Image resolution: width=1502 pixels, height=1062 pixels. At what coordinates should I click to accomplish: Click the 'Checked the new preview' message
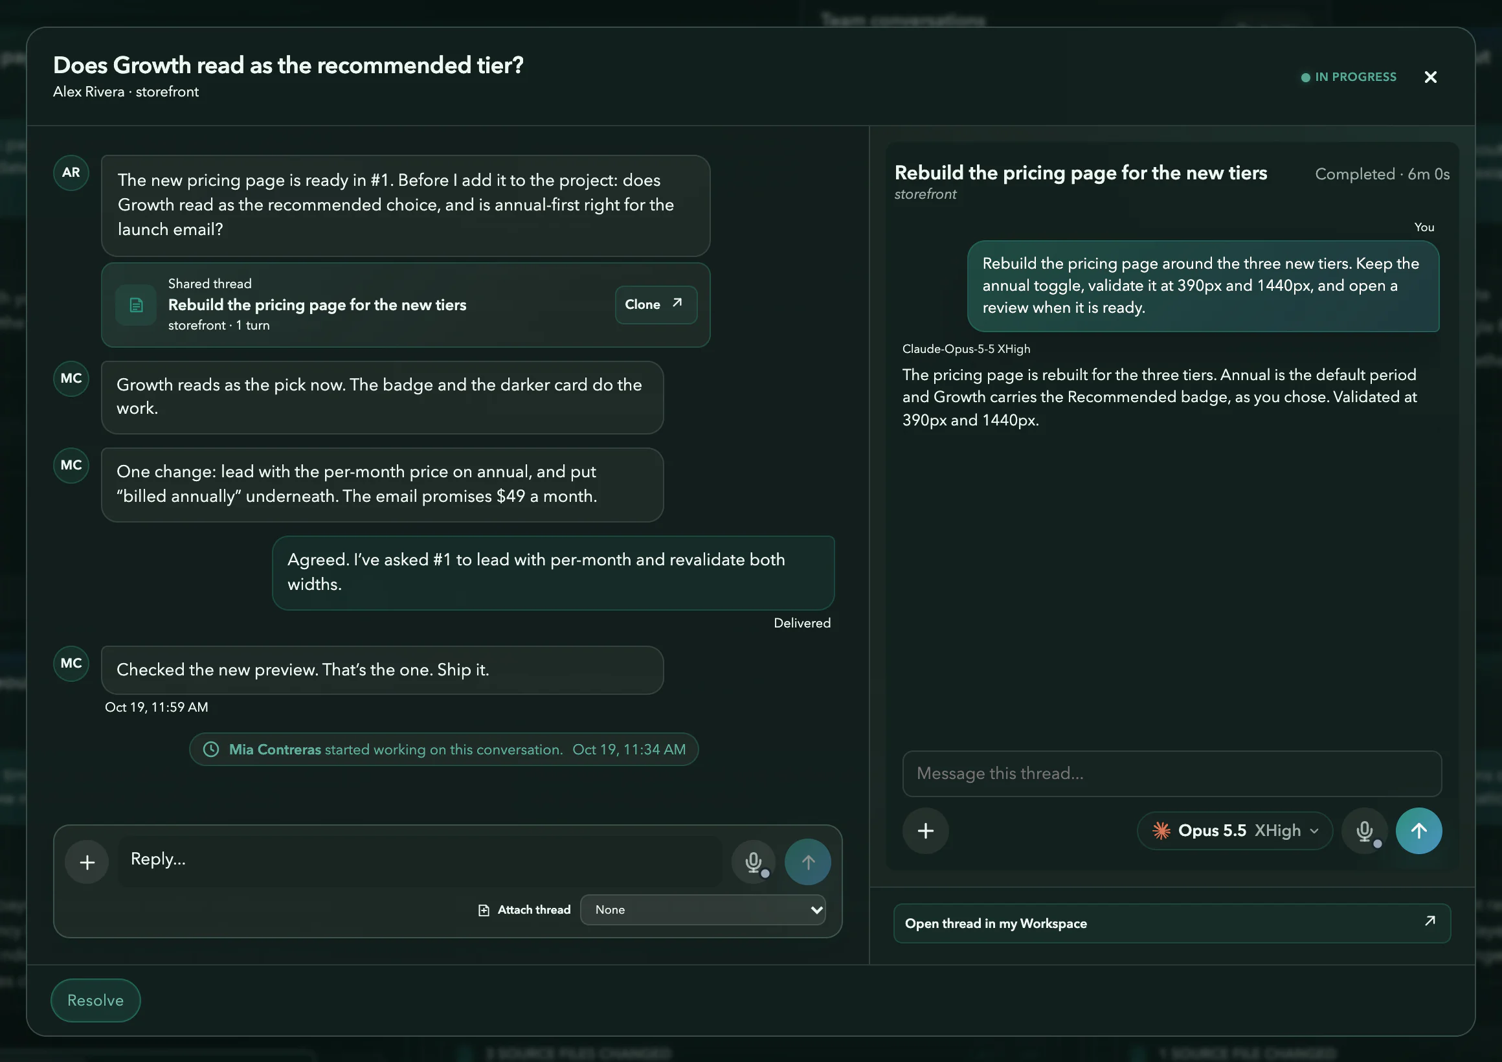[x=383, y=670]
